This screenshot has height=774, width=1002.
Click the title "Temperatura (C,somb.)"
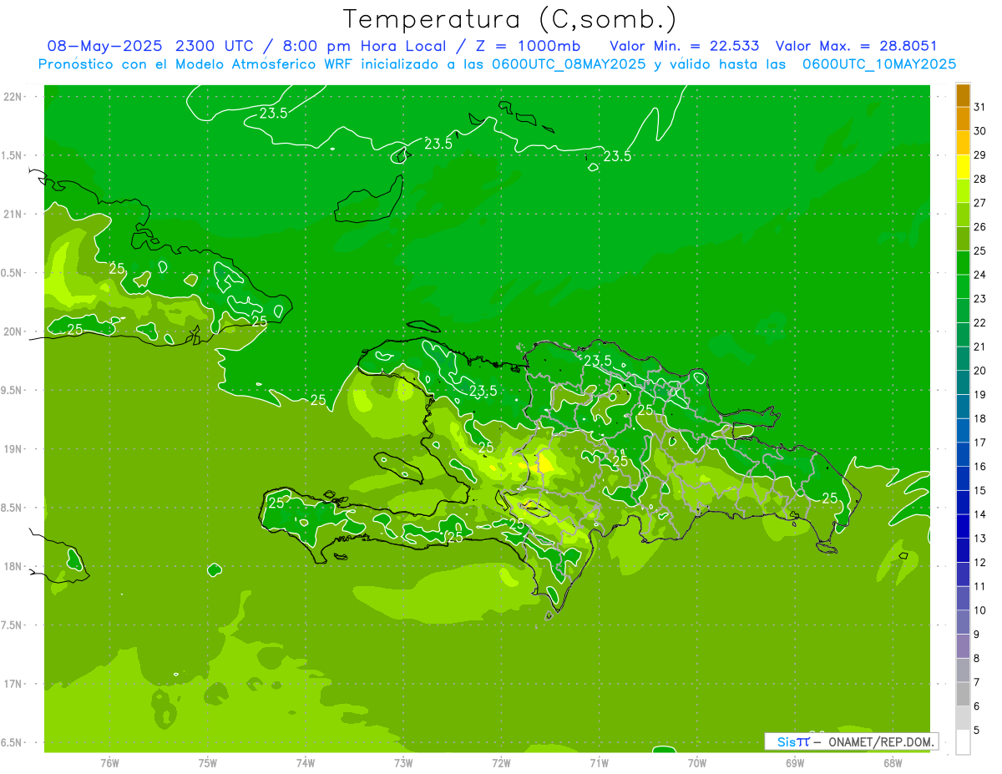click(x=510, y=19)
